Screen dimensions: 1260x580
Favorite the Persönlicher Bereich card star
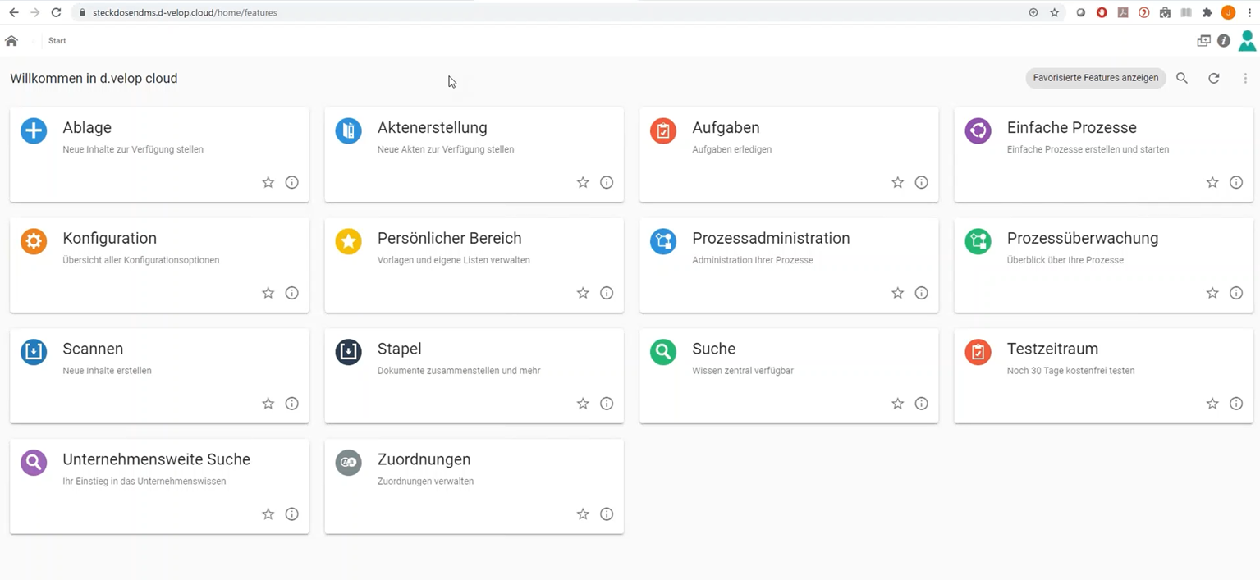(x=583, y=293)
